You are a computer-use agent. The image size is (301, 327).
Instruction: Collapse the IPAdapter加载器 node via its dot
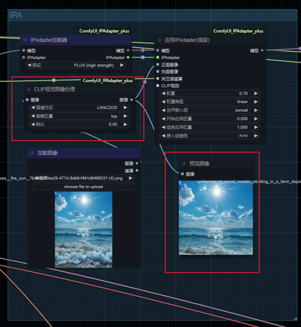click(x=26, y=40)
